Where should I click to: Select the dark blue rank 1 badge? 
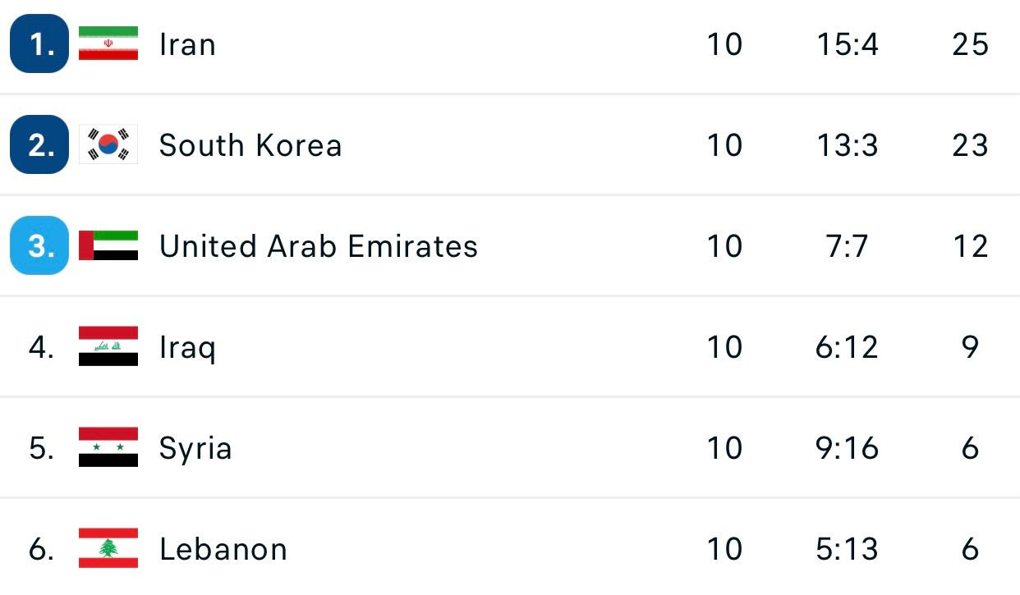39,43
